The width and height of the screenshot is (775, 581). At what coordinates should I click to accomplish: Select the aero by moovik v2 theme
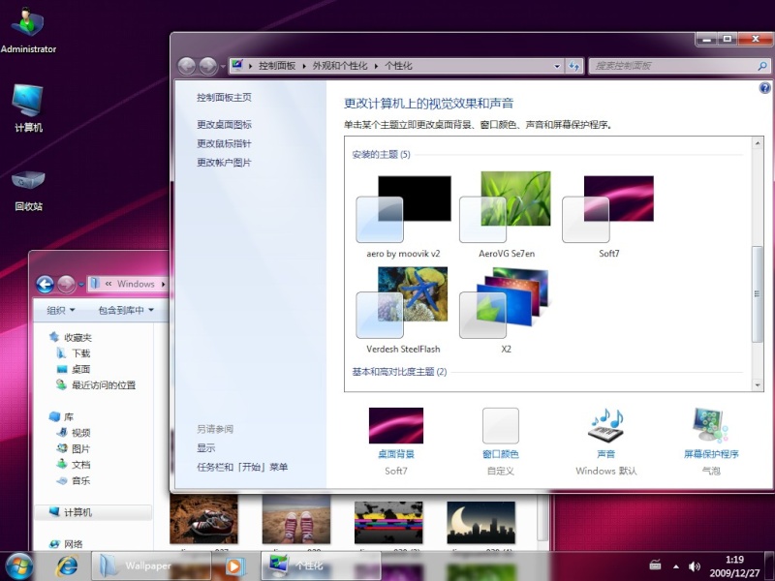[x=403, y=216]
